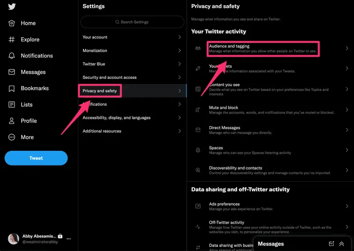The height and width of the screenshot is (251, 354).
Task: Select Additional resources settings item
Action: (x=132, y=131)
